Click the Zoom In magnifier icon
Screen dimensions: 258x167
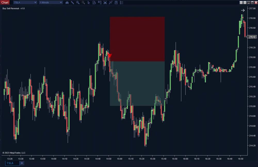pos(78,3)
